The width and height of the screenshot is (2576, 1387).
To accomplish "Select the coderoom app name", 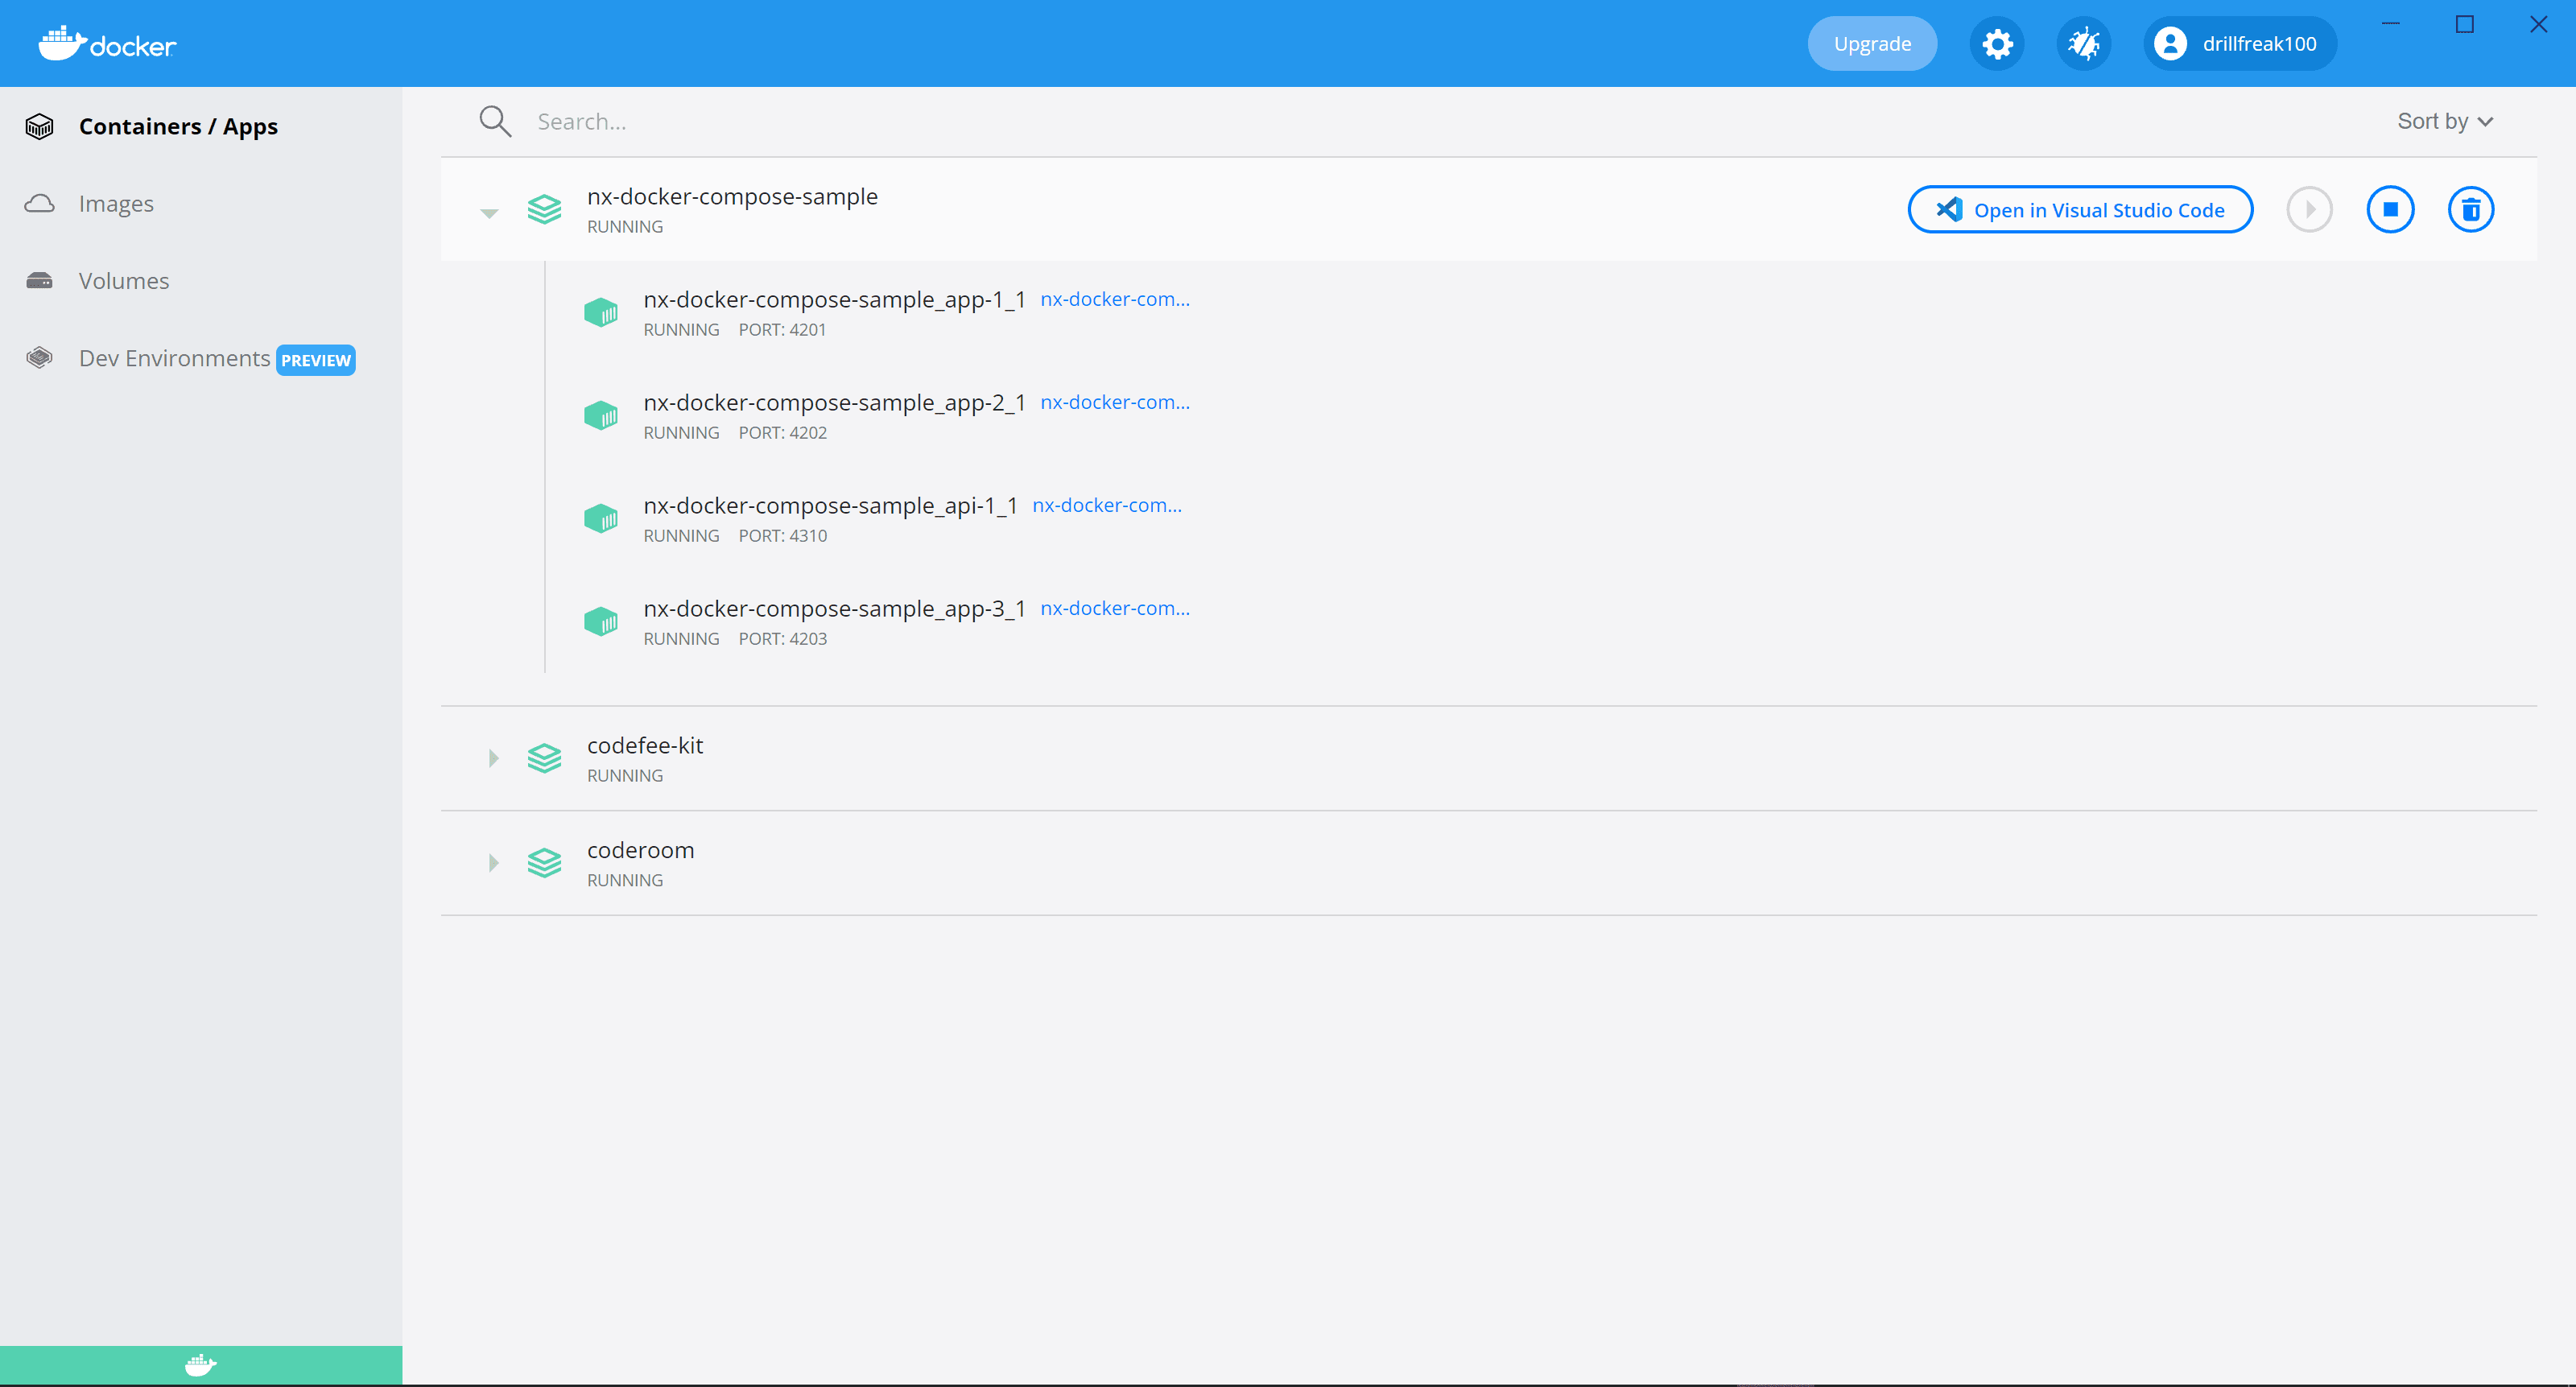I will 640,850.
